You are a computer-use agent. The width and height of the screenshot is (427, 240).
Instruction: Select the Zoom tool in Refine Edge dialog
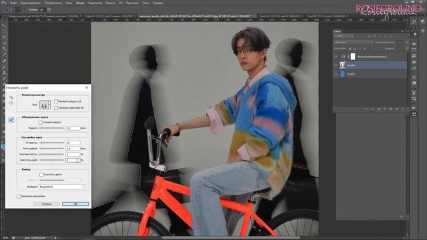click(11, 97)
